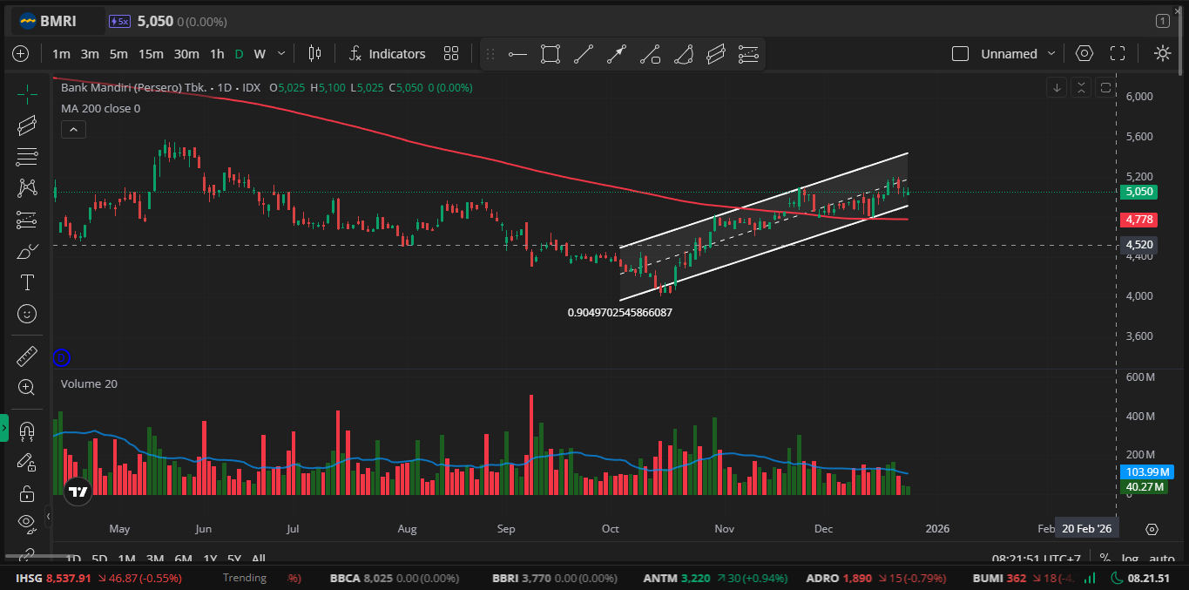
Task: Toggle auto price scale
Action: 1162,559
